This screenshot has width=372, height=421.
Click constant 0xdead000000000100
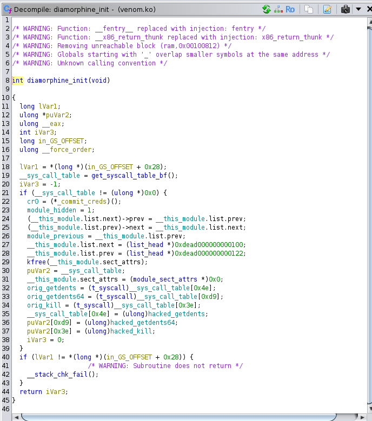pyautogui.click(x=209, y=245)
